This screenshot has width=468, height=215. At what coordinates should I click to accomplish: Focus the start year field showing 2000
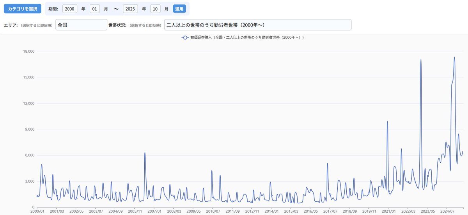tap(69, 9)
